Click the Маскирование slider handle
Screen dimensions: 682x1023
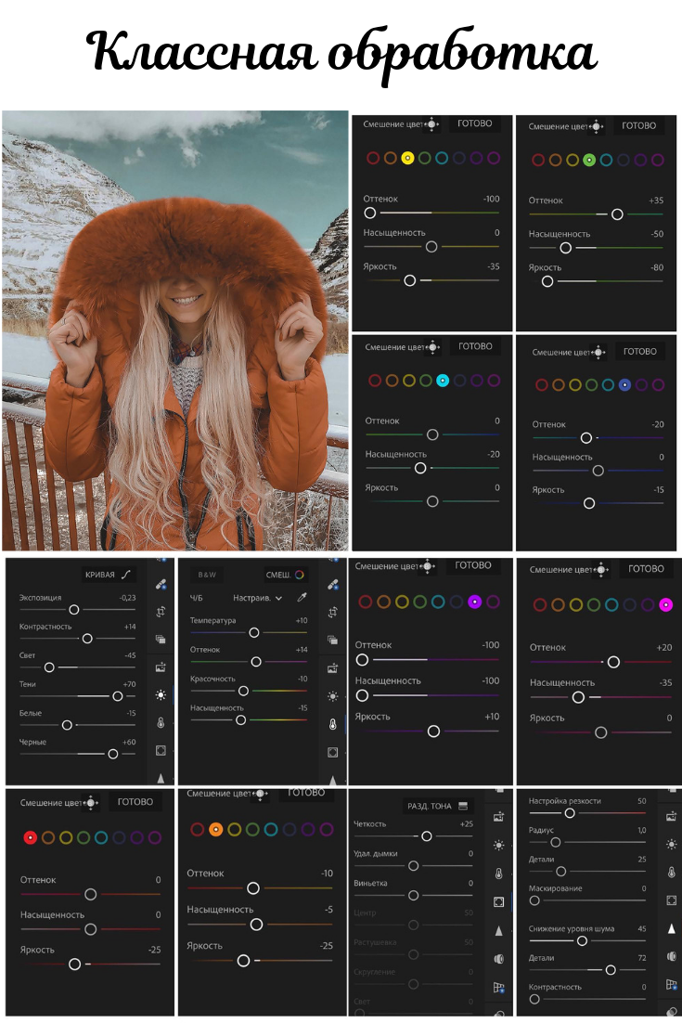pyautogui.click(x=534, y=900)
